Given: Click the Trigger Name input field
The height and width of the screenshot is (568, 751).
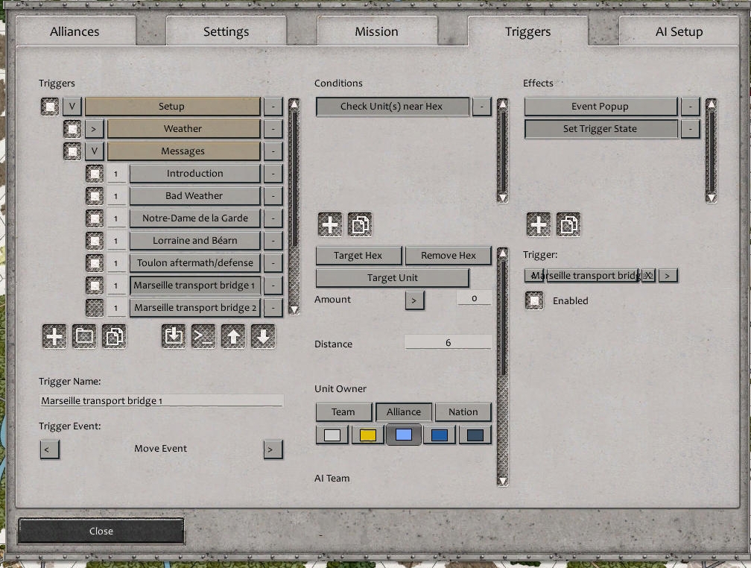Looking at the screenshot, I should (160, 400).
